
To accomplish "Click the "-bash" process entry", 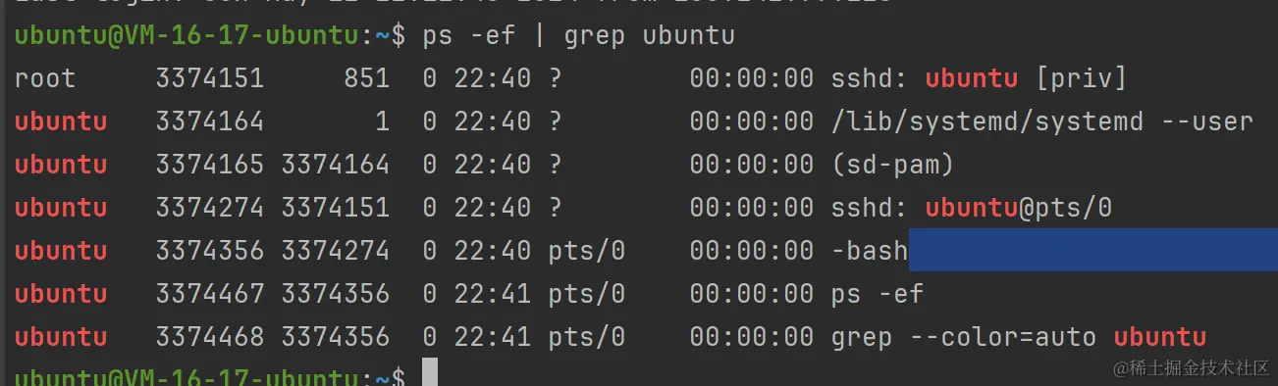I will coord(869,251).
